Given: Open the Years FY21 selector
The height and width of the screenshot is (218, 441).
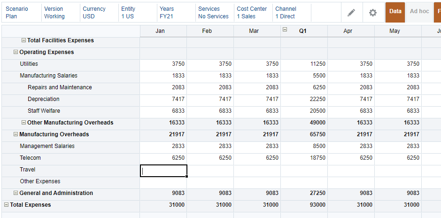Looking at the screenshot, I should 176,13.
